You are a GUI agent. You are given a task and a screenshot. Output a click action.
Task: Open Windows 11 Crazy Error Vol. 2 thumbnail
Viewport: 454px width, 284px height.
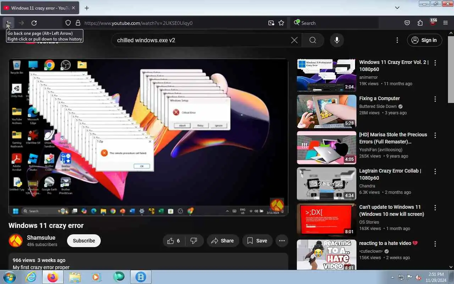[x=327, y=75]
